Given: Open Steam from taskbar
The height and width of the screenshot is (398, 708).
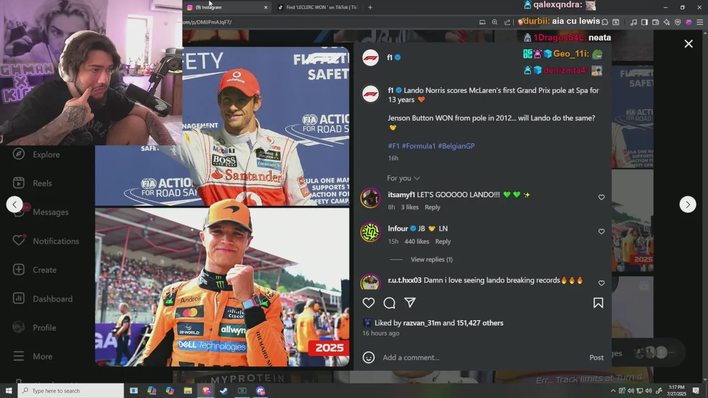Looking at the screenshot, I should click(223, 391).
